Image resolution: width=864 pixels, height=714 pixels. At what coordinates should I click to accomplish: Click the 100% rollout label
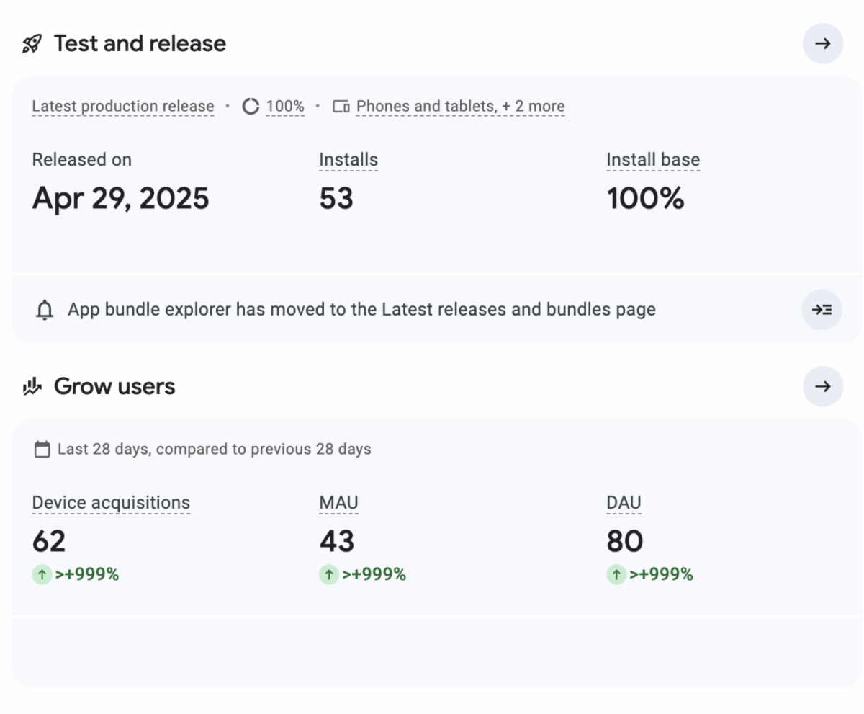[x=285, y=107]
